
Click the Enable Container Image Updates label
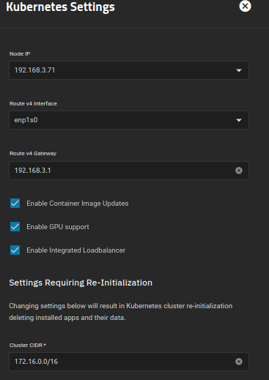[78, 204]
